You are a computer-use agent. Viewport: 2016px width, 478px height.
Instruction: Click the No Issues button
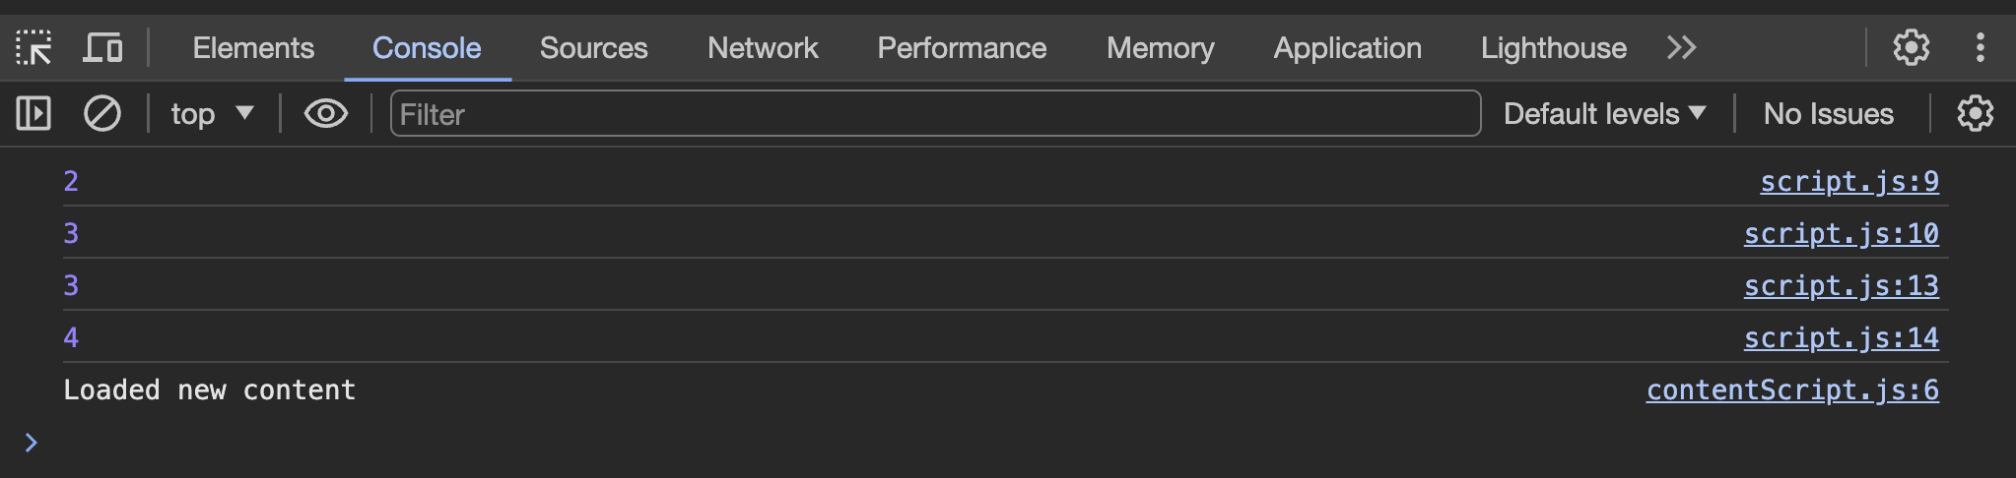tap(1829, 114)
